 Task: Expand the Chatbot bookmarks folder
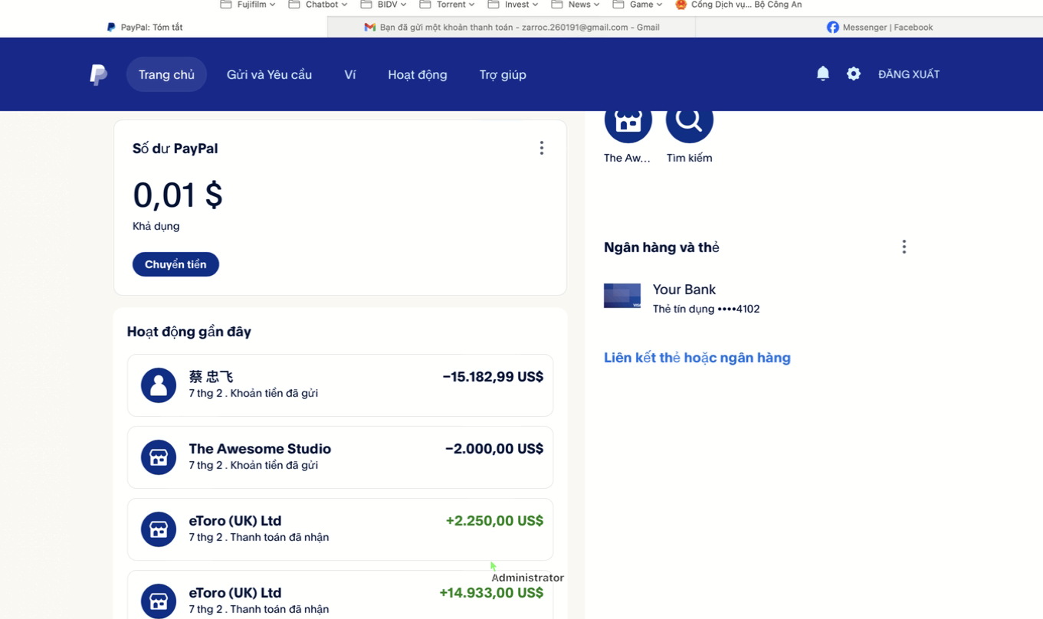click(x=318, y=5)
